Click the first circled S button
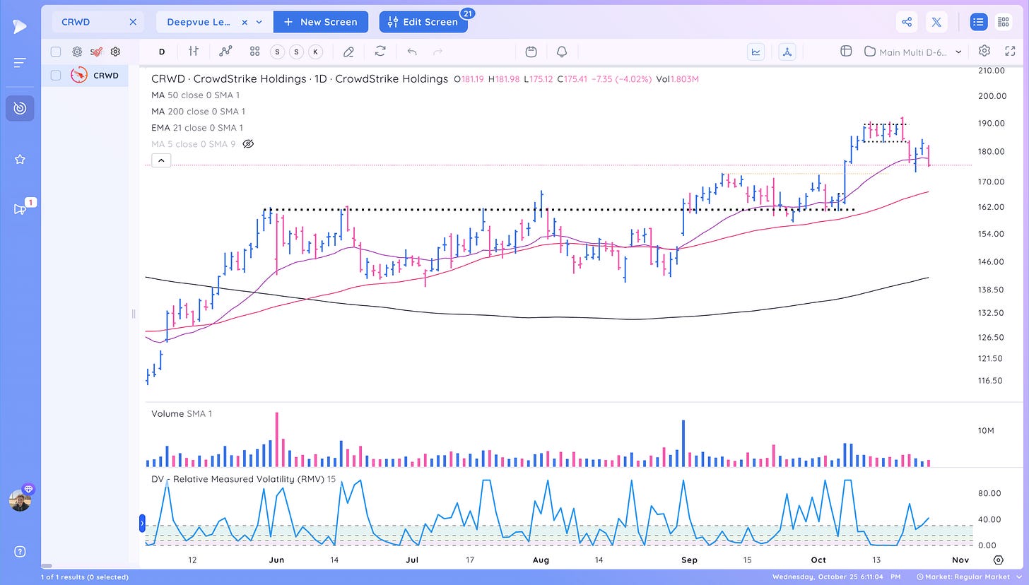Viewport: 1029px width, 585px height. click(277, 52)
